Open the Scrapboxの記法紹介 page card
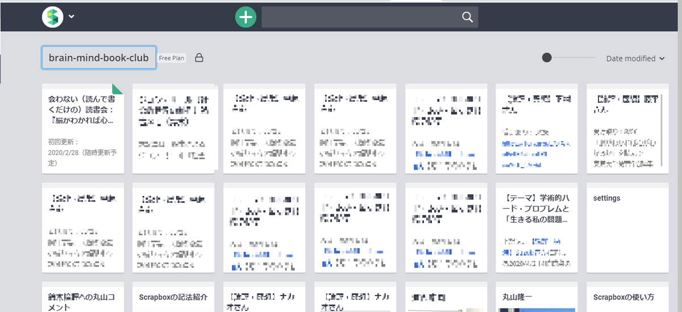The width and height of the screenshot is (682, 312). click(173, 297)
